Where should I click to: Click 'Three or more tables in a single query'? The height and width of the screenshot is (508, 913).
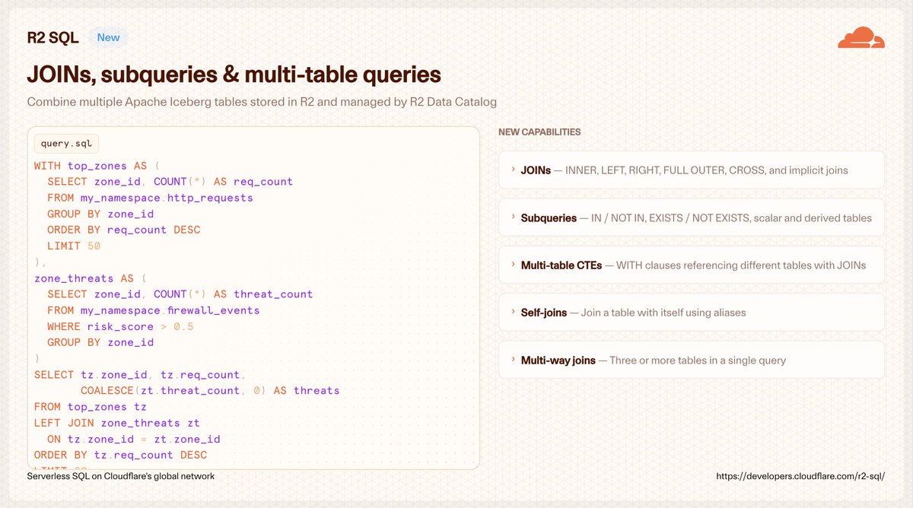point(698,360)
